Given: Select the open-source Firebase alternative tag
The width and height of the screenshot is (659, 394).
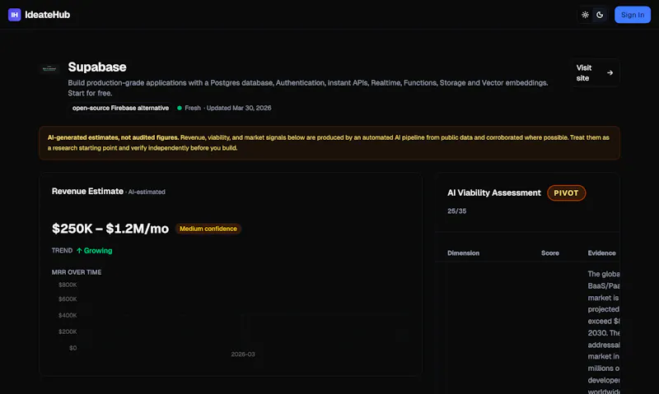Looking at the screenshot, I should click(x=120, y=108).
